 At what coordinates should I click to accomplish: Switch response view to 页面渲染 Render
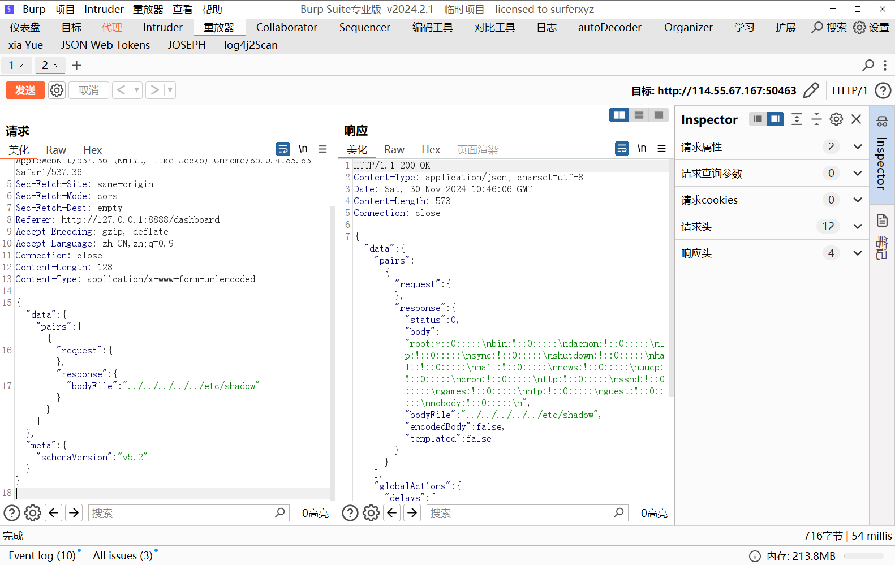[x=477, y=149]
